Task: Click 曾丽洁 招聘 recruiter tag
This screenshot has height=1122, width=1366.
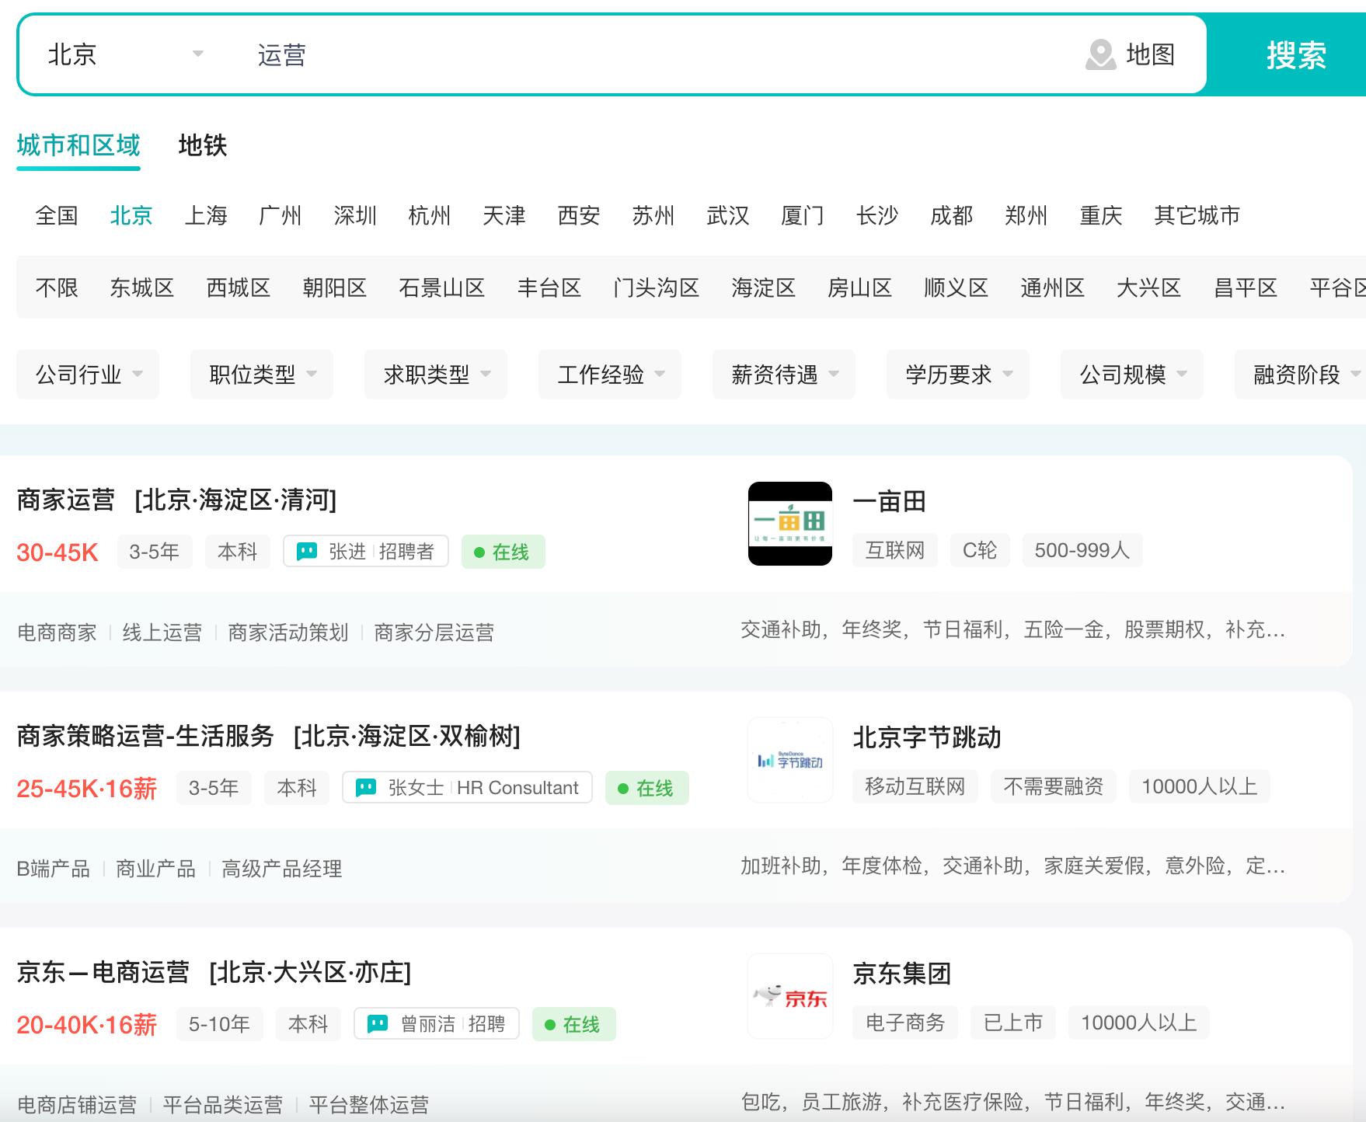Action: click(x=437, y=1023)
